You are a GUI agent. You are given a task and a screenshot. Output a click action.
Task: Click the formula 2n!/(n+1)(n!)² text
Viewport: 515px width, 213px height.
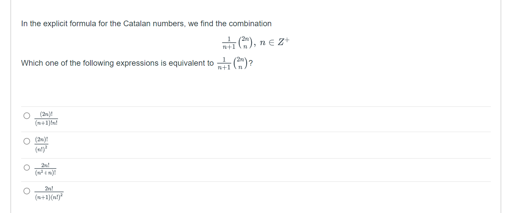click(49, 192)
